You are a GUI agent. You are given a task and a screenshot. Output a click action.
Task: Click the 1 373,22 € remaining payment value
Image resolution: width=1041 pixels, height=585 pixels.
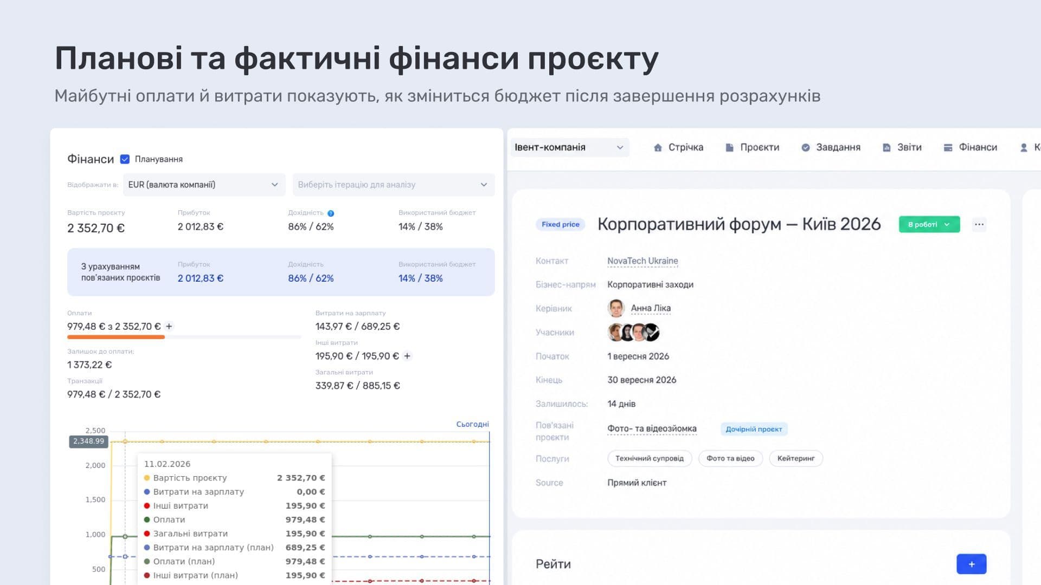tap(89, 365)
